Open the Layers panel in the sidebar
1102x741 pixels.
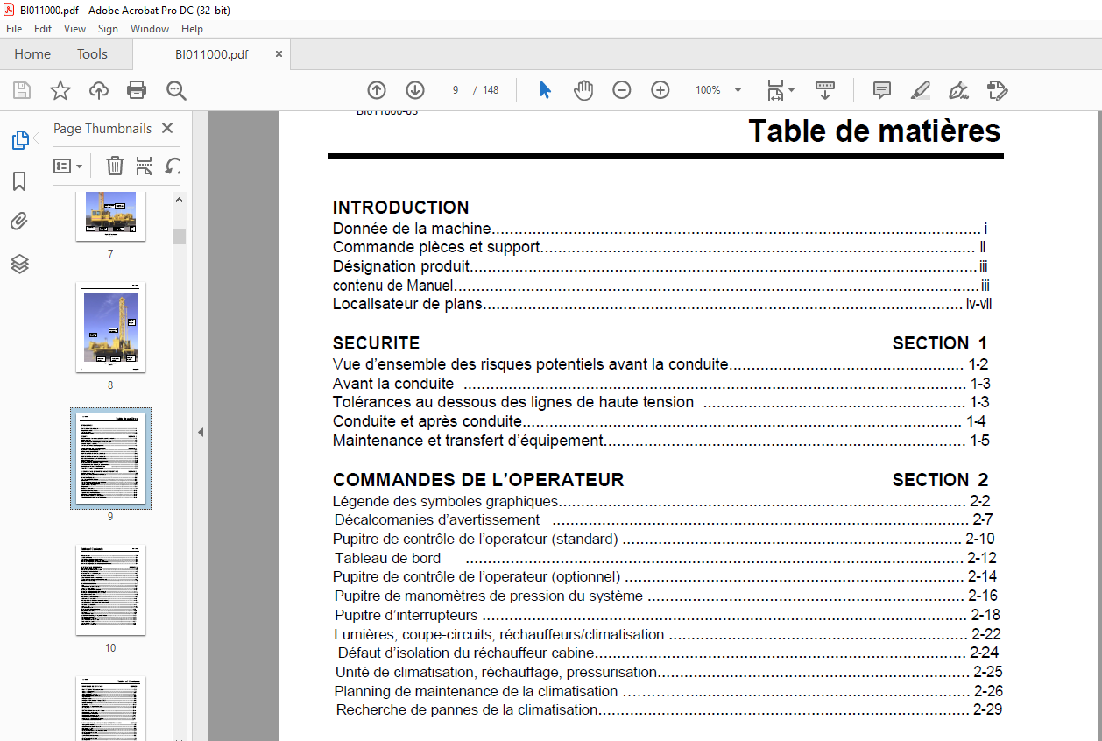[x=19, y=264]
